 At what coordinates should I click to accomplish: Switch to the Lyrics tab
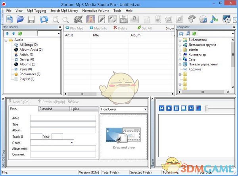[84, 109]
